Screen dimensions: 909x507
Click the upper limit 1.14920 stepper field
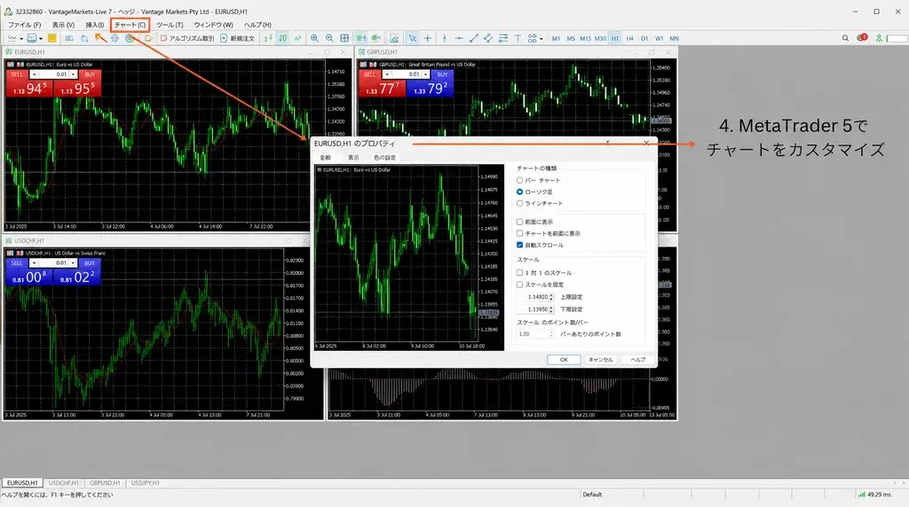[535, 296]
